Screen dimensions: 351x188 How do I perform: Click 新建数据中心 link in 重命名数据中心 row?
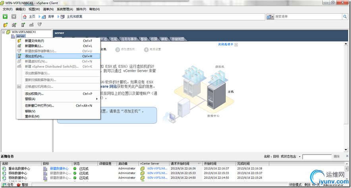pos(59,169)
